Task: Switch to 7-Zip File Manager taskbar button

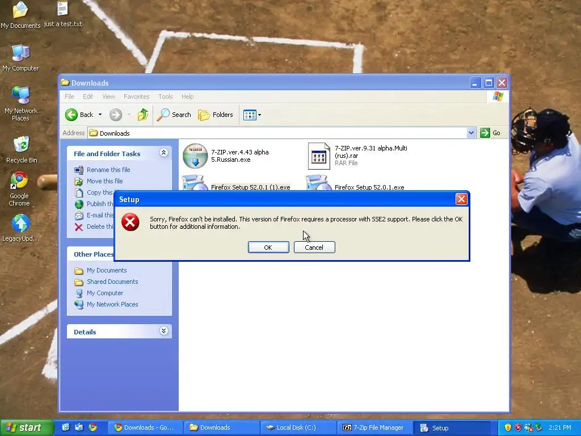Action: pos(374,427)
